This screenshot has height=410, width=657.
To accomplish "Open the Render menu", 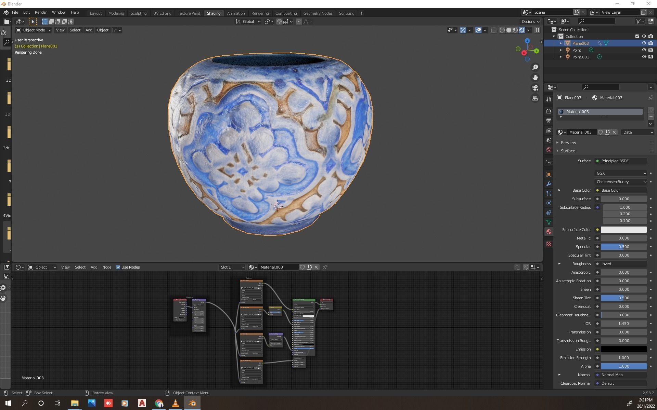I will (41, 12).
